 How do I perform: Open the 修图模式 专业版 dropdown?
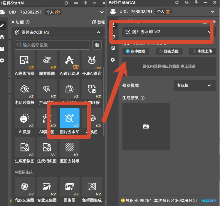(195, 85)
